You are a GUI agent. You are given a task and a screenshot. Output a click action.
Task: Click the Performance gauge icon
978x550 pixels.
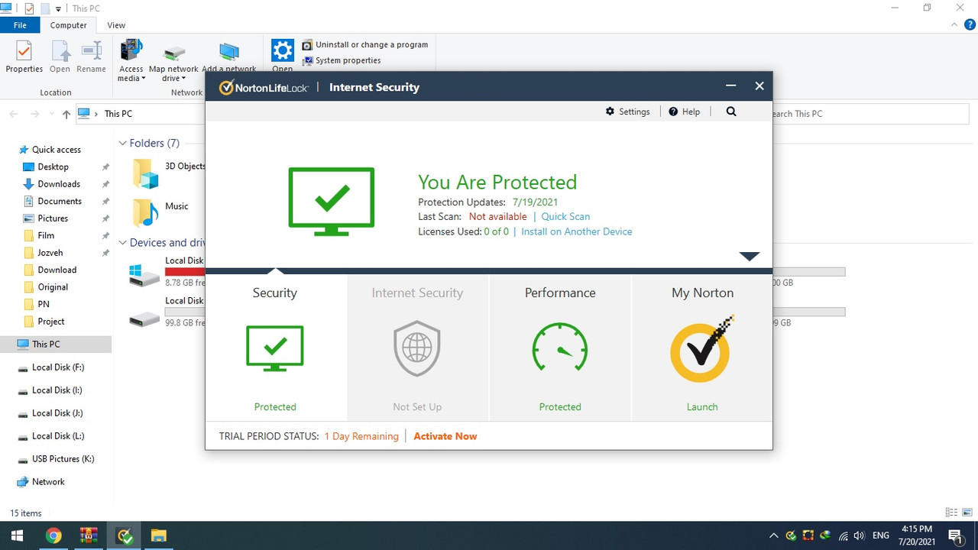pos(560,348)
